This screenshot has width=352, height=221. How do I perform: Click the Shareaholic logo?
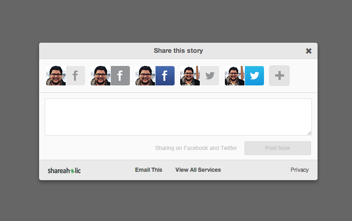coord(64,170)
